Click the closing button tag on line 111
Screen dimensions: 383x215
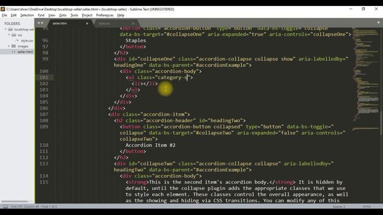[x=133, y=151]
